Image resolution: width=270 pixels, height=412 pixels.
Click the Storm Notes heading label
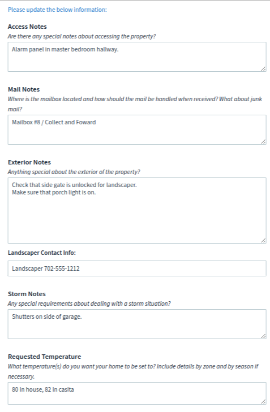pos(27,294)
